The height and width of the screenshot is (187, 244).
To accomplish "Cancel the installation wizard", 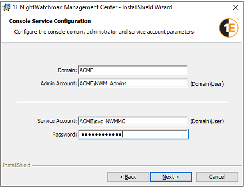I will [217, 177].
